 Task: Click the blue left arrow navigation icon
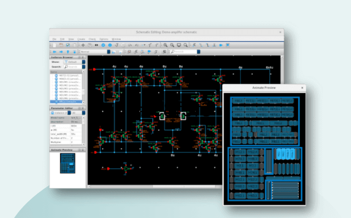click(54, 51)
